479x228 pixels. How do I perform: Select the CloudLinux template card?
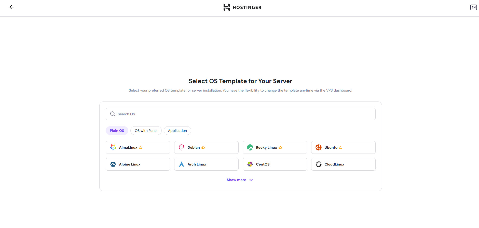click(x=343, y=164)
